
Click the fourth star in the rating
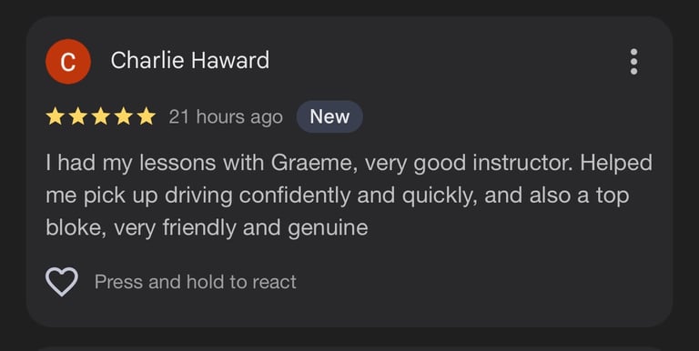pos(123,116)
